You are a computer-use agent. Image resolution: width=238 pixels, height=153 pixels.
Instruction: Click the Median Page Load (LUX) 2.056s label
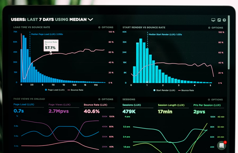47,34
